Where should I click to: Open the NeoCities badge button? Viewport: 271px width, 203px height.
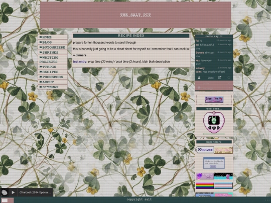223,150
